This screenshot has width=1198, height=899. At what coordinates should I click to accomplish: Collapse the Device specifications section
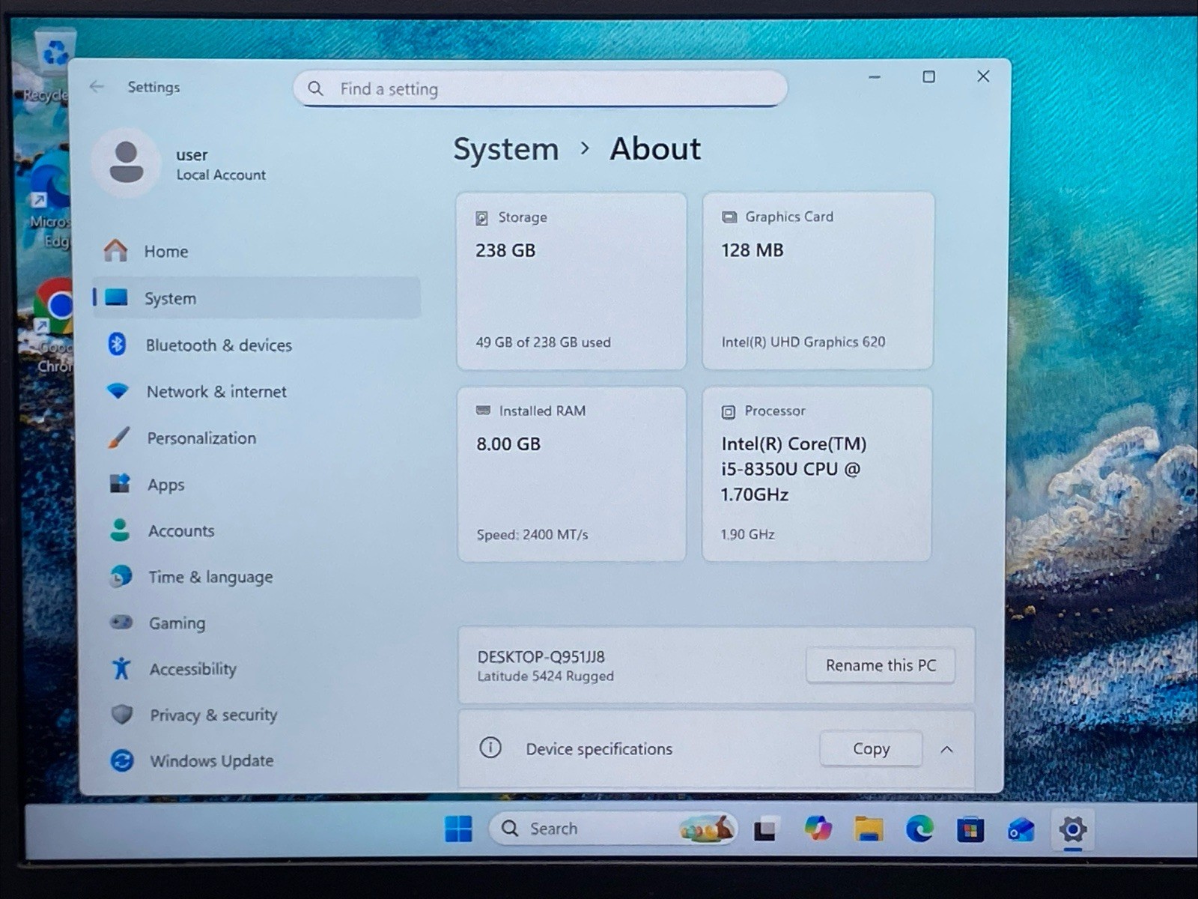[x=946, y=748]
